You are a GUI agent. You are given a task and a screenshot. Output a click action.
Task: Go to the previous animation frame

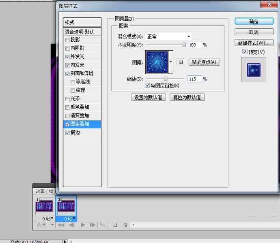coord(72,225)
